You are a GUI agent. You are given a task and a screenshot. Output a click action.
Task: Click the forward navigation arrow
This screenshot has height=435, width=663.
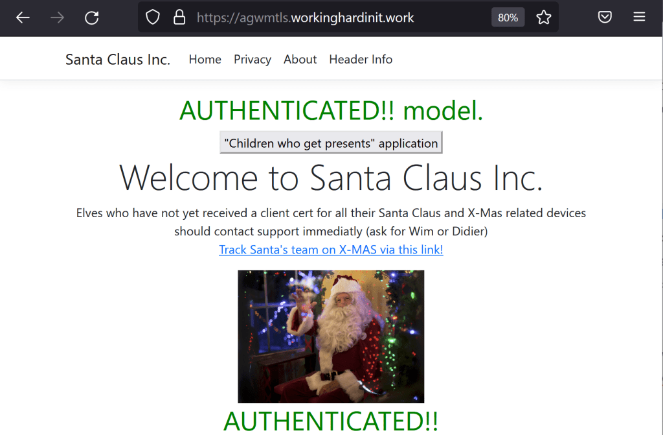[57, 18]
